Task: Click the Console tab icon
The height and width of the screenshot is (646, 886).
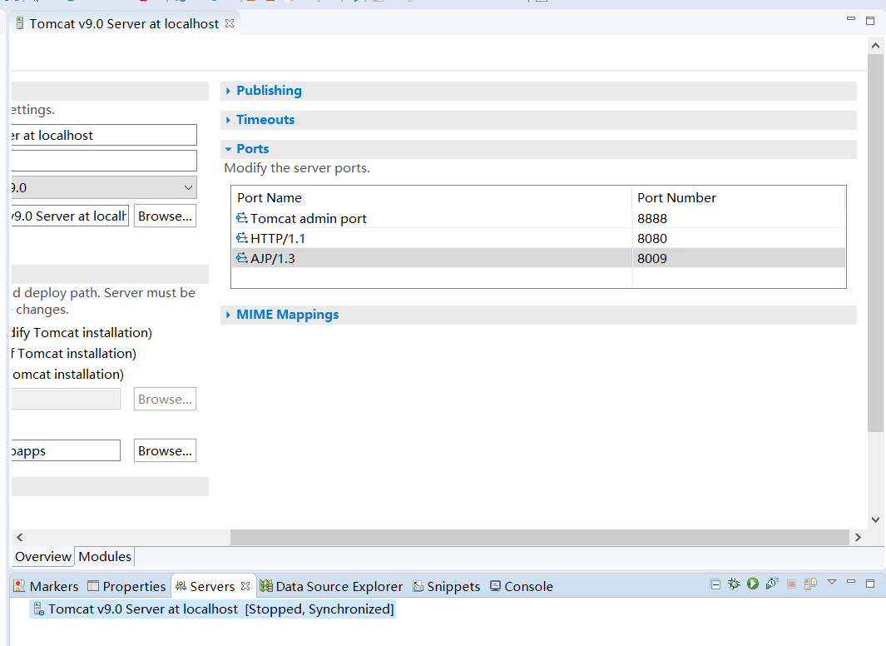Action: 495,585
